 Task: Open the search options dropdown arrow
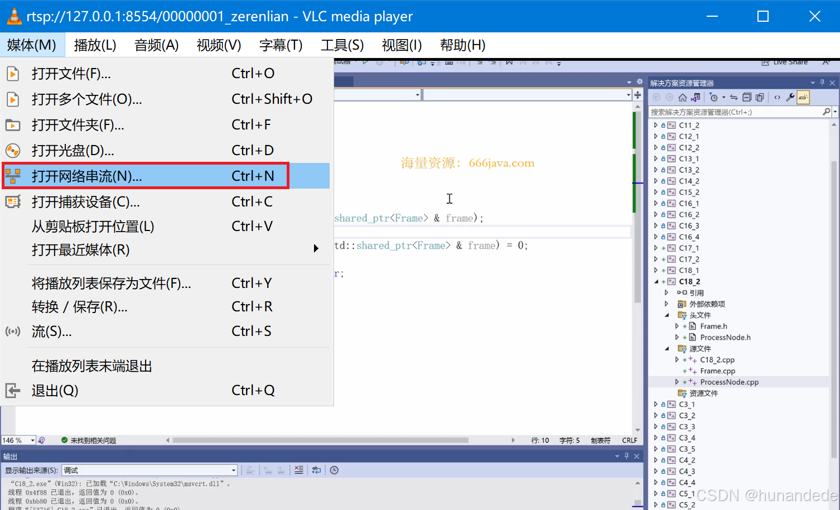tap(835, 112)
